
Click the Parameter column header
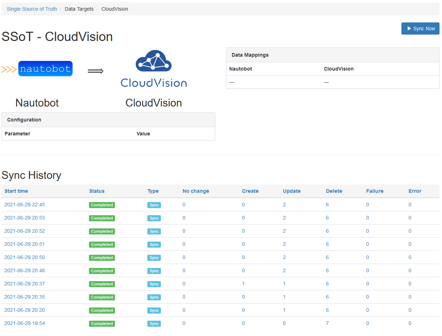point(17,134)
